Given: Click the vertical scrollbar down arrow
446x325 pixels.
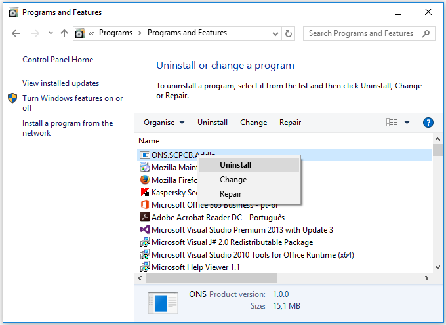Looking at the screenshot, I should pos(437,267).
